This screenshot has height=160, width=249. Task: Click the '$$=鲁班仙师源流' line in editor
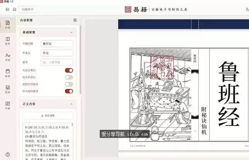click(36, 136)
